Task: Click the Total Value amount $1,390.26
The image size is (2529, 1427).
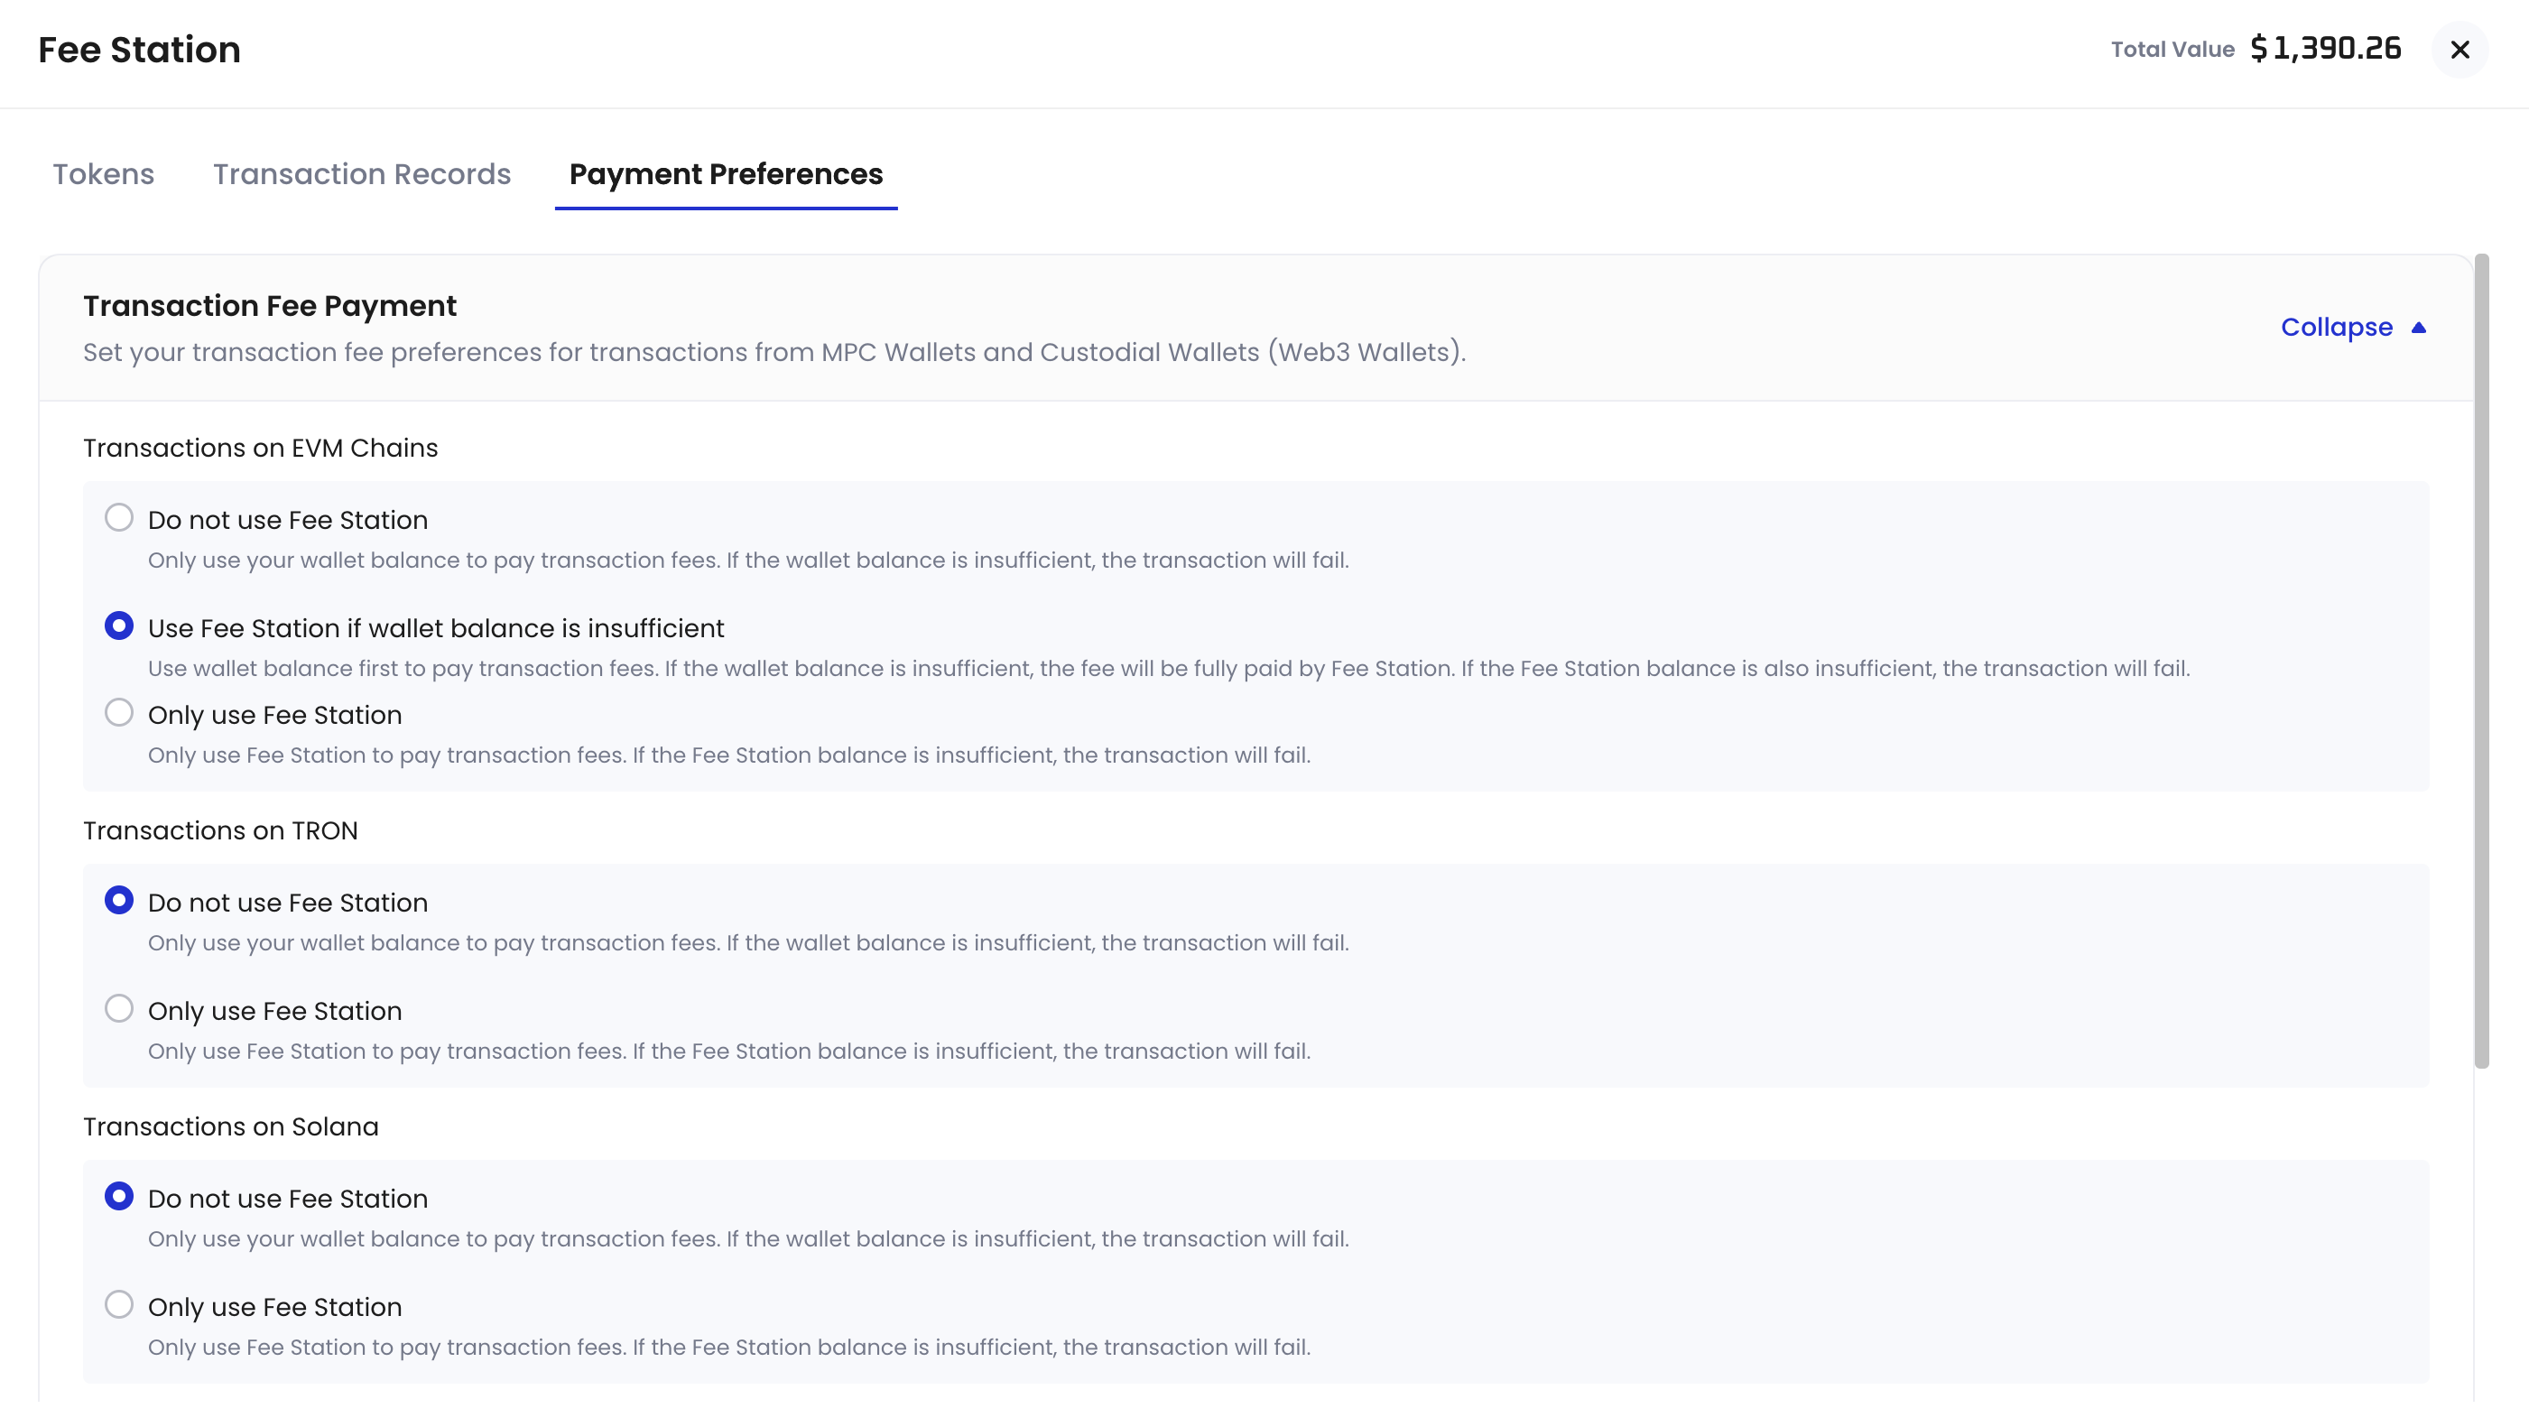Action: click(x=2325, y=49)
